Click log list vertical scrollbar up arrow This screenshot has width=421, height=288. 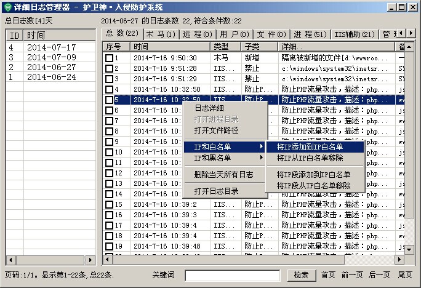pyautogui.click(x=409, y=47)
